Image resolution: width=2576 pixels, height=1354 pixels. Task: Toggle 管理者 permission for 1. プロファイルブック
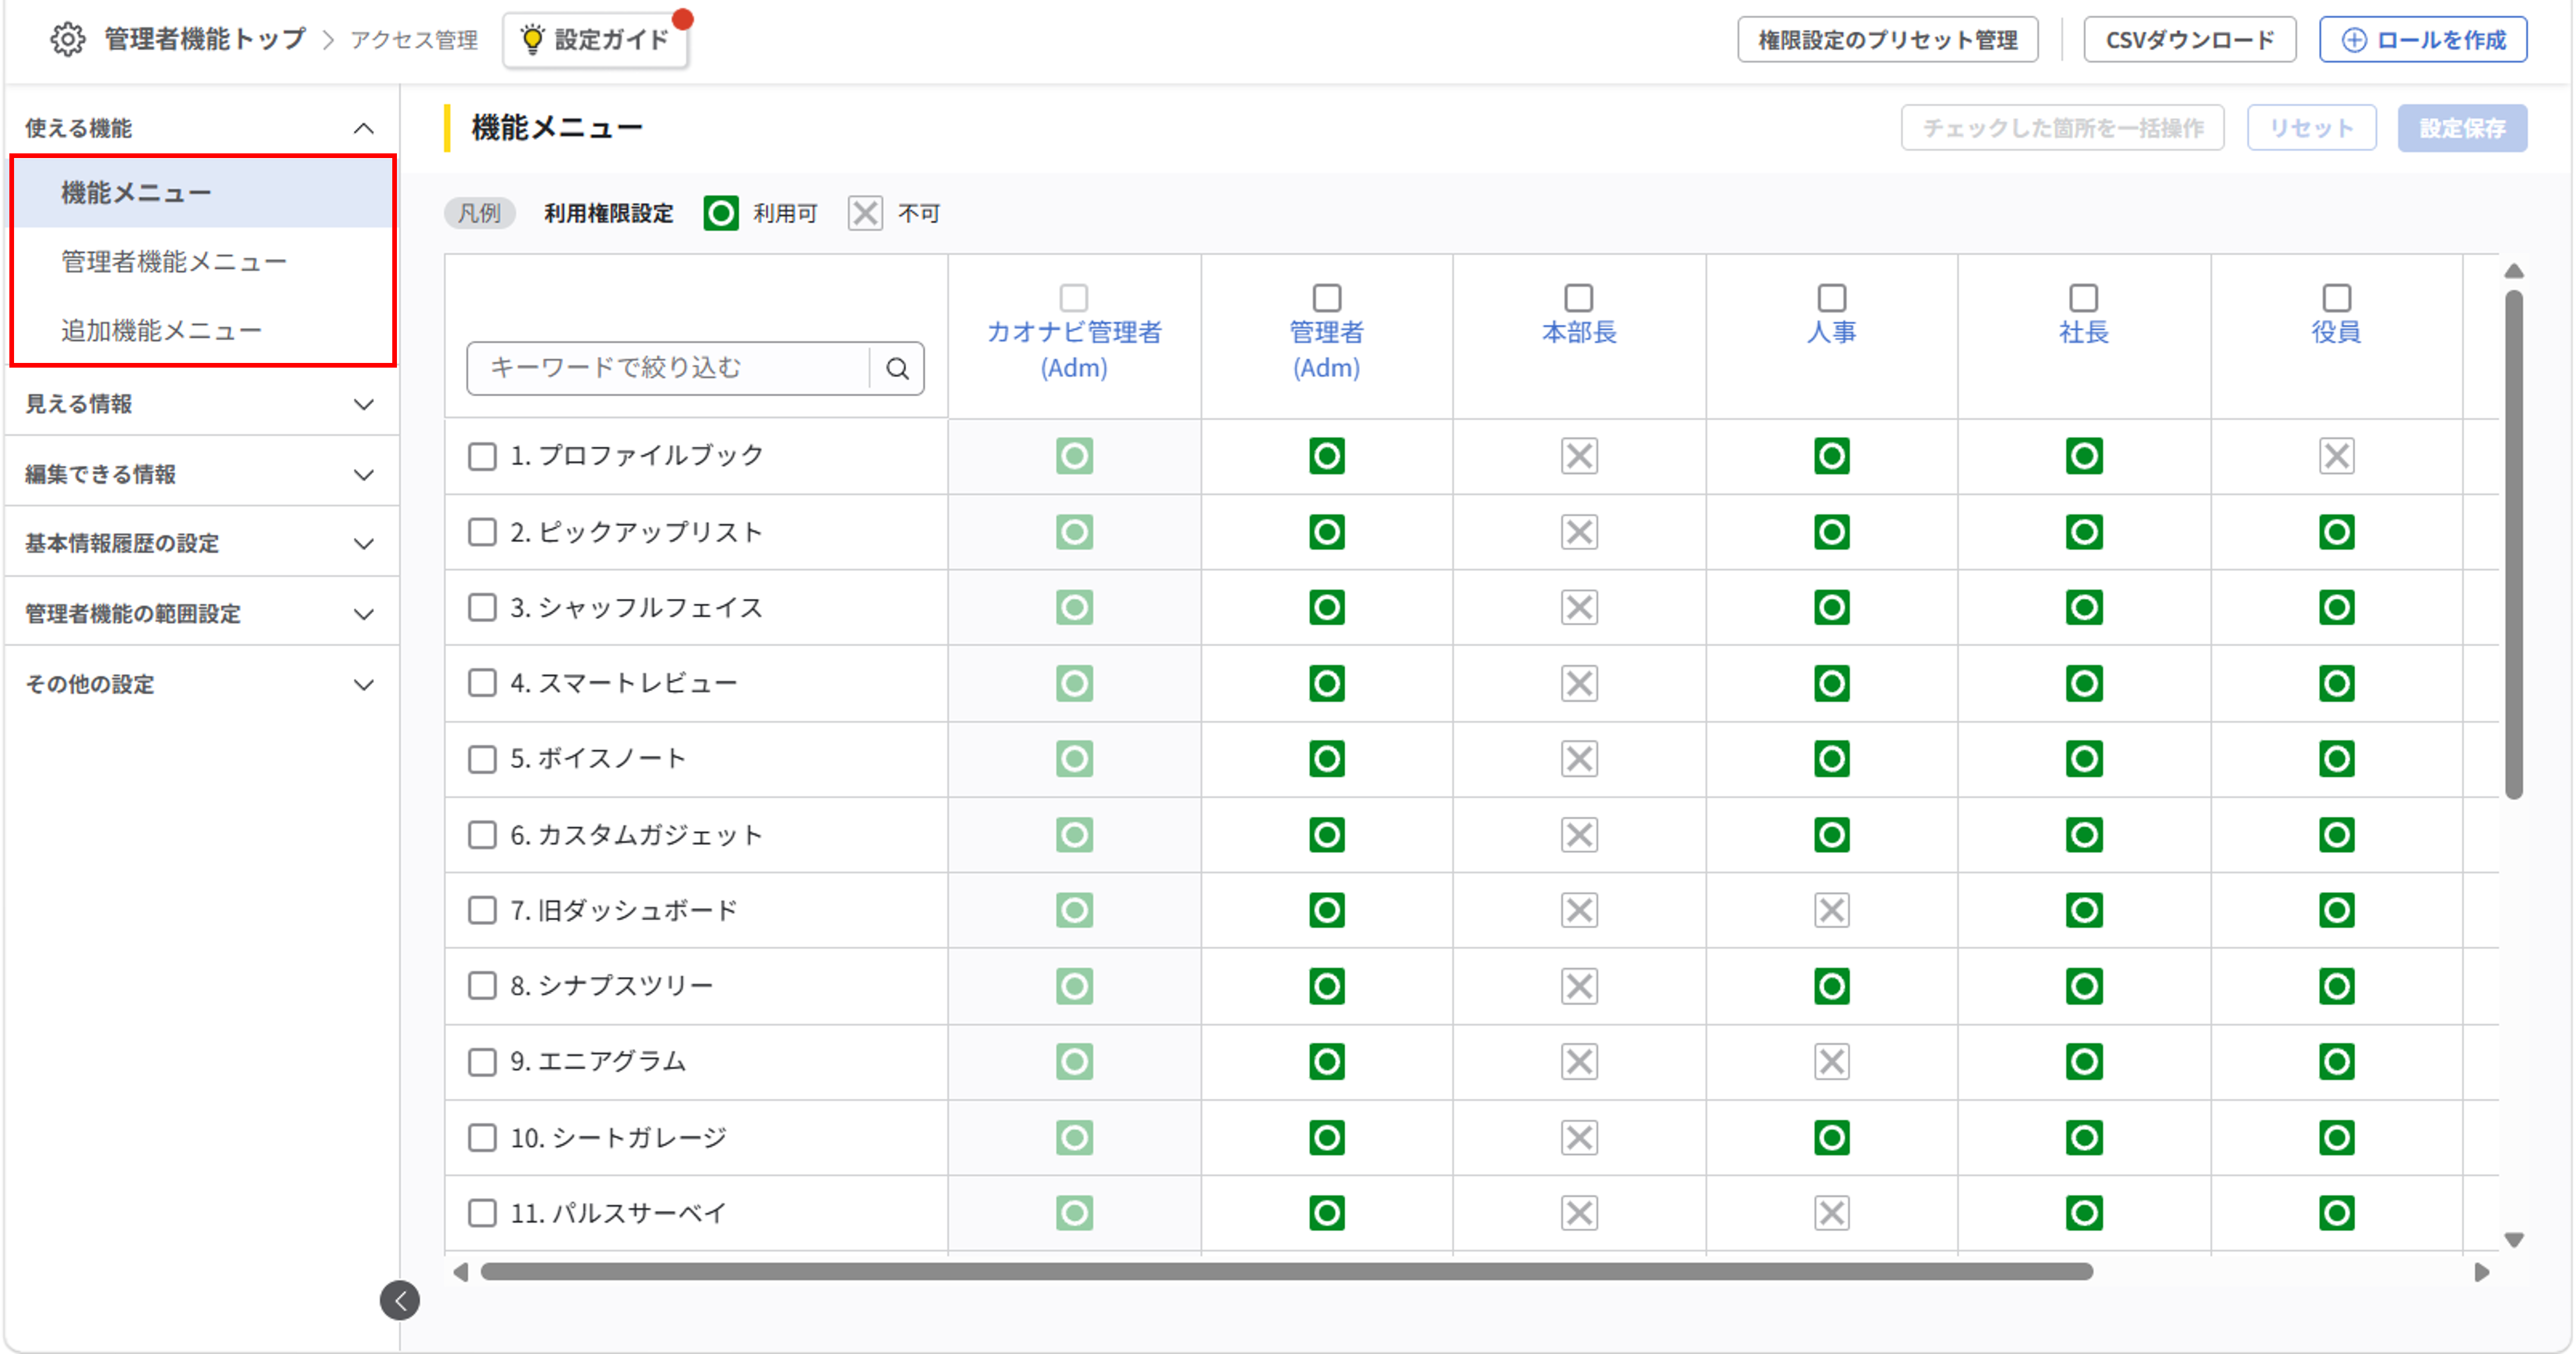tap(1326, 456)
